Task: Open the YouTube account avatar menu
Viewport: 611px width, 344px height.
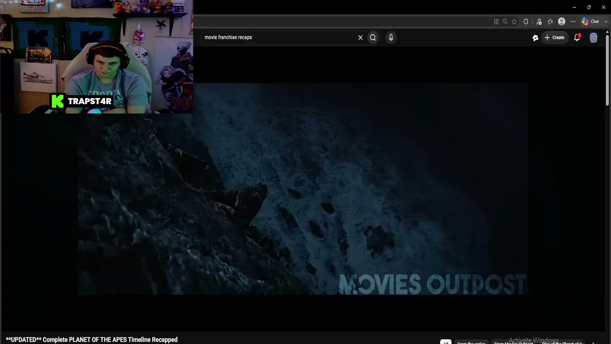Action: 593,38
